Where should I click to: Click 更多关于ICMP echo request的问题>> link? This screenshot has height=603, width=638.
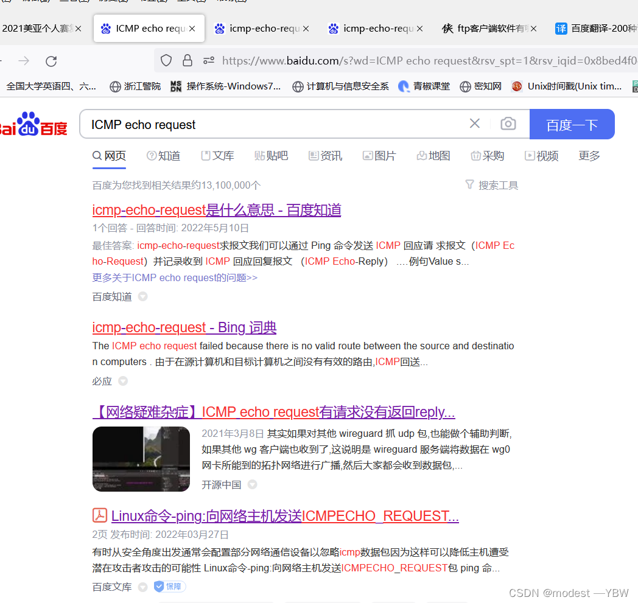(x=175, y=277)
